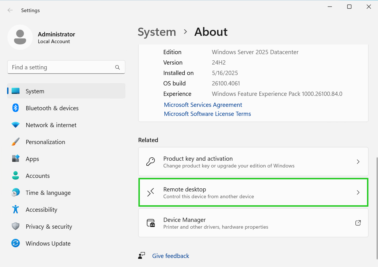378x267 pixels.
Task: Open the Apps settings icon
Action: pyautogui.click(x=16, y=159)
